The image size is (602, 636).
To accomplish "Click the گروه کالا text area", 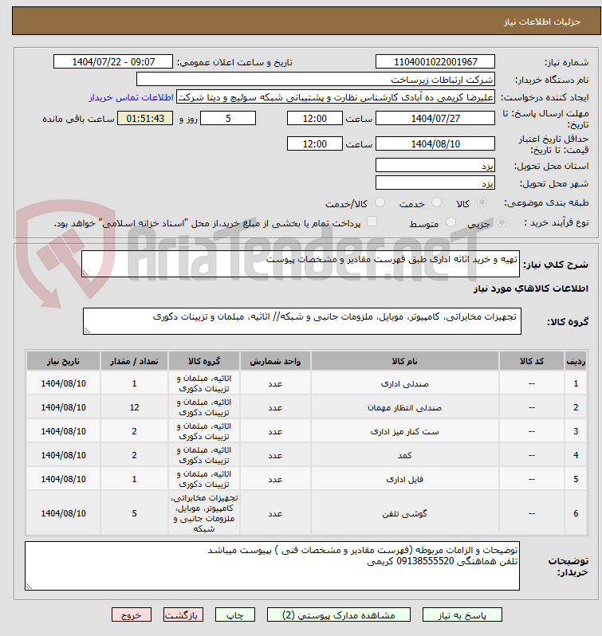I will [x=302, y=321].
